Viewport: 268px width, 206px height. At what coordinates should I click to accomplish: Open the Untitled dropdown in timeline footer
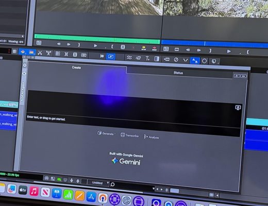[98, 183]
